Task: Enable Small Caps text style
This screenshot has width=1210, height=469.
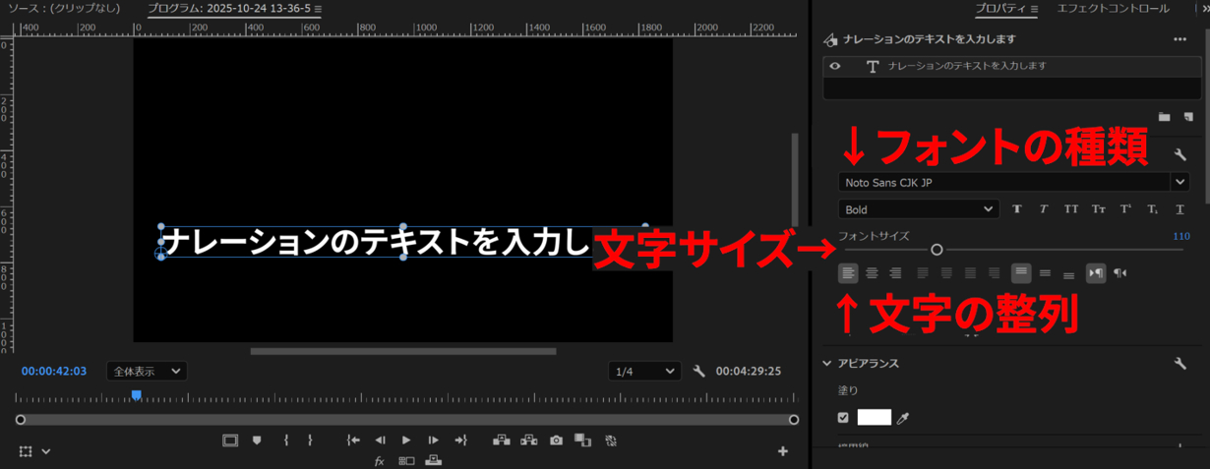Action: pos(1099,209)
